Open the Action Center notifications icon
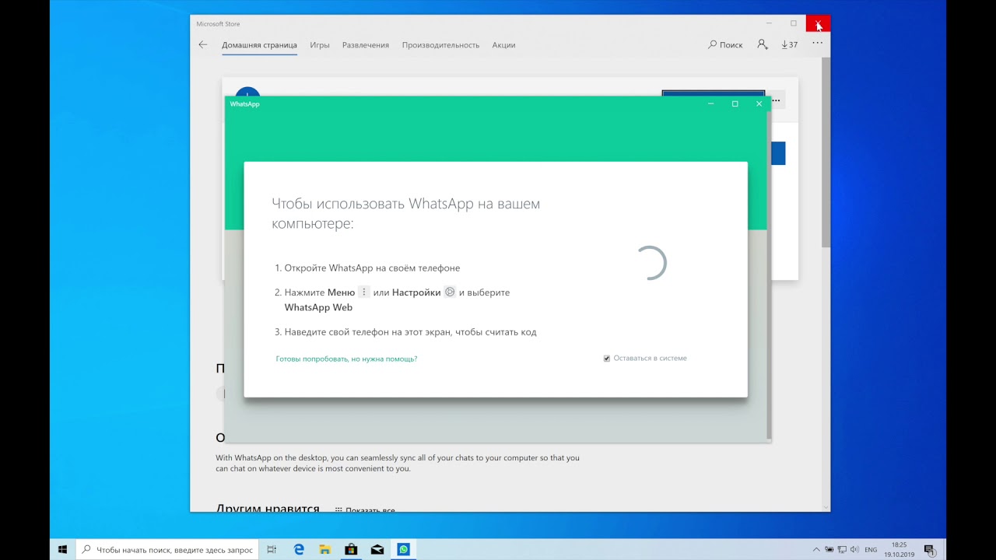Image resolution: width=996 pixels, height=560 pixels. (929, 549)
